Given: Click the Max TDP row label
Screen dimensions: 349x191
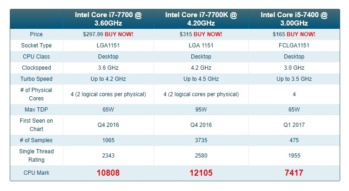Looking at the screenshot, I should point(36,109).
